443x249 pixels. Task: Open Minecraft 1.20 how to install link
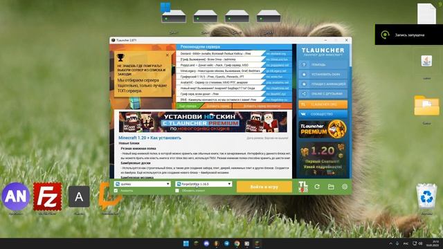[x=150, y=138]
